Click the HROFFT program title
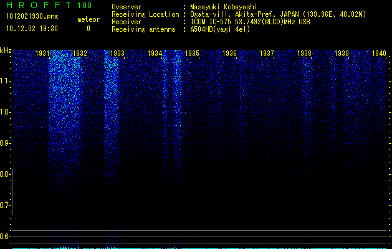Viewport: 392px width, 249px height. 39,5
